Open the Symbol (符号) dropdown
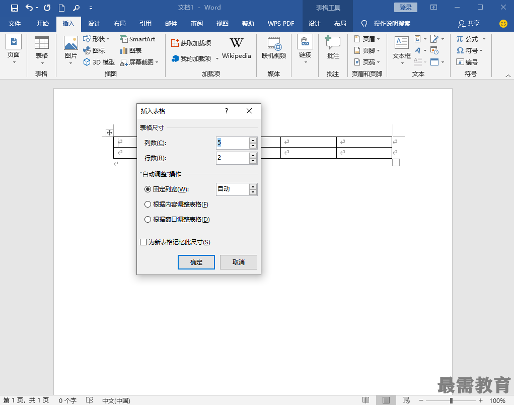The height and width of the screenshot is (405, 514). coord(469,50)
